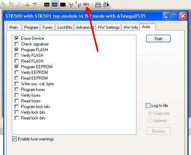This screenshot has width=191, height=155.
Task: Enable Check signature option
Action: [x=16, y=44]
